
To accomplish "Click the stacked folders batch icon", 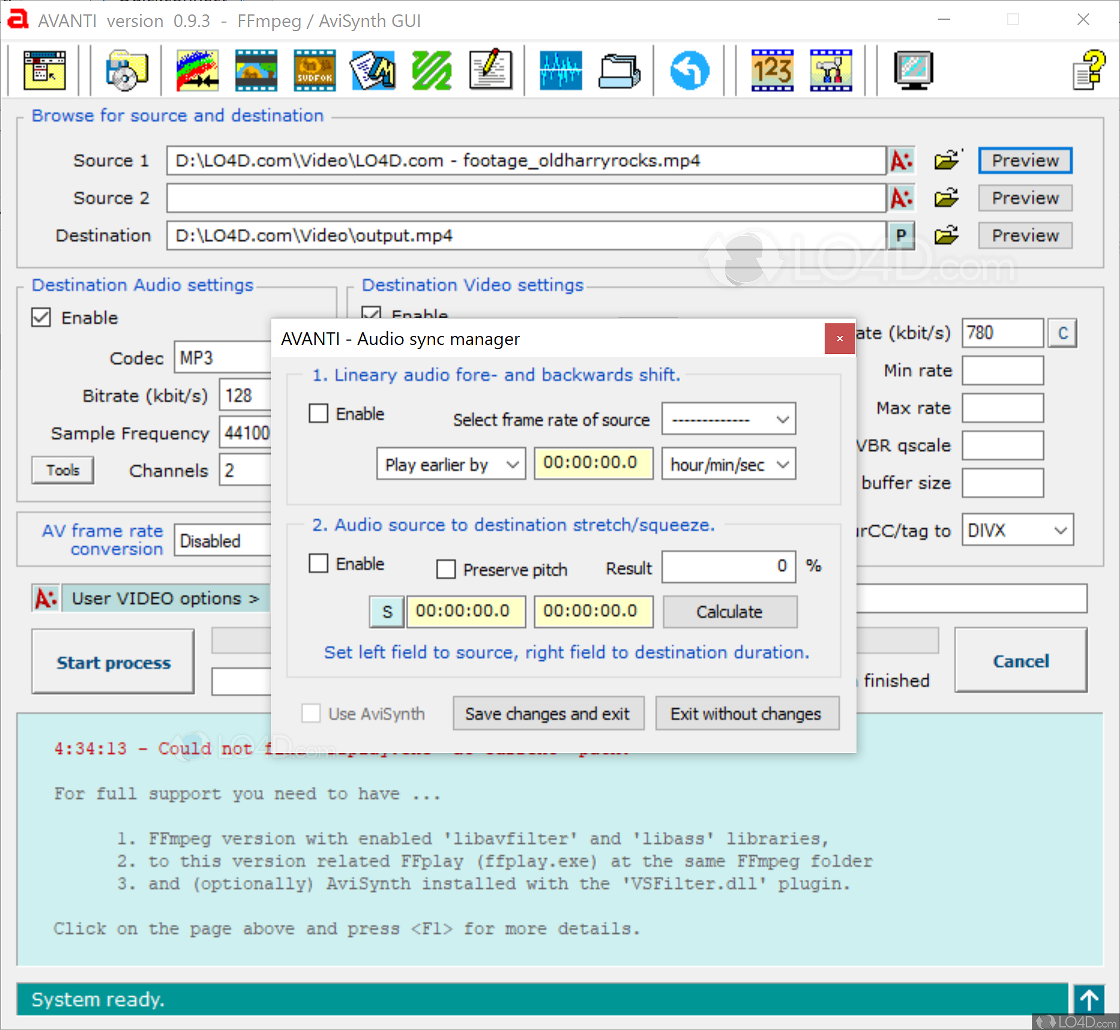I will click(x=619, y=71).
